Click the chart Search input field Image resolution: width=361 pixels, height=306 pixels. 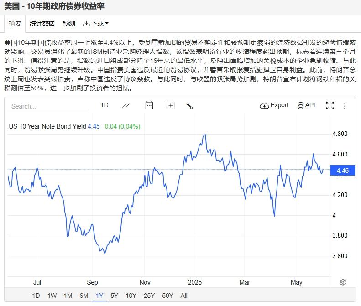(x=48, y=106)
